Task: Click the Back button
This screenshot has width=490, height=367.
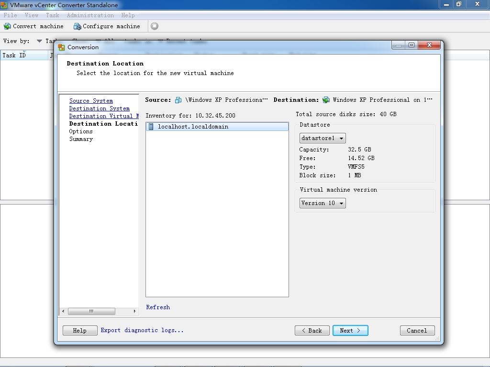Action: [x=312, y=331]
